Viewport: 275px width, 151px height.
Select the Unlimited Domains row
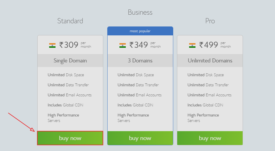[210, 60]
